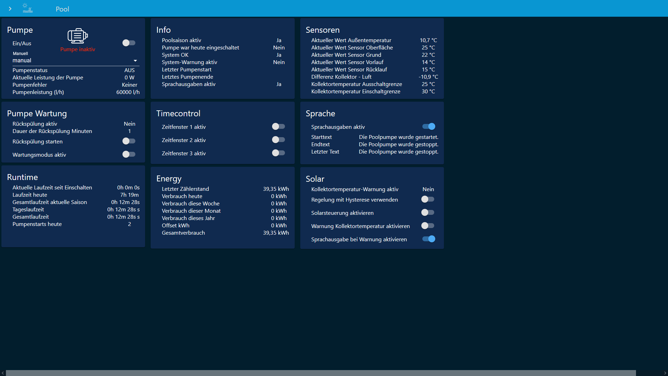The height and width of the screenshot is (376, 668).
Task: Enable Rückspülung starten switch
Action: [x=129, y=141]
